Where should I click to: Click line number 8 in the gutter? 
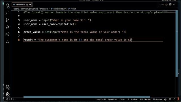19,40
